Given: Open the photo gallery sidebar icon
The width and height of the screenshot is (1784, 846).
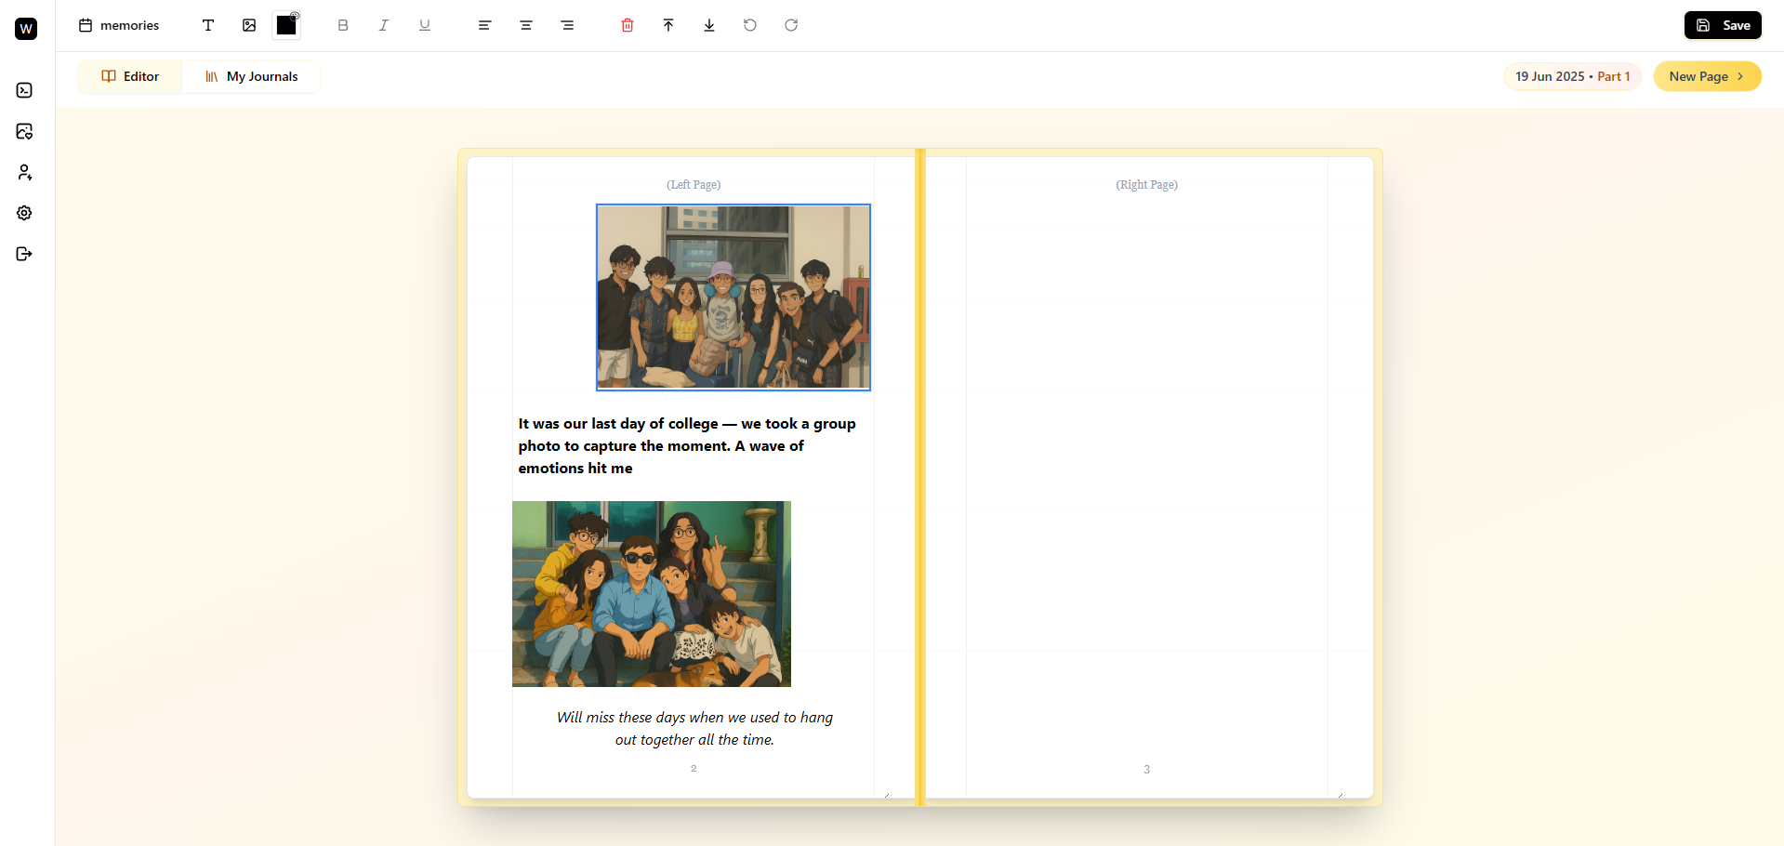Looking at the screenshot, I should pyautogui.click(x=23, y=131).
